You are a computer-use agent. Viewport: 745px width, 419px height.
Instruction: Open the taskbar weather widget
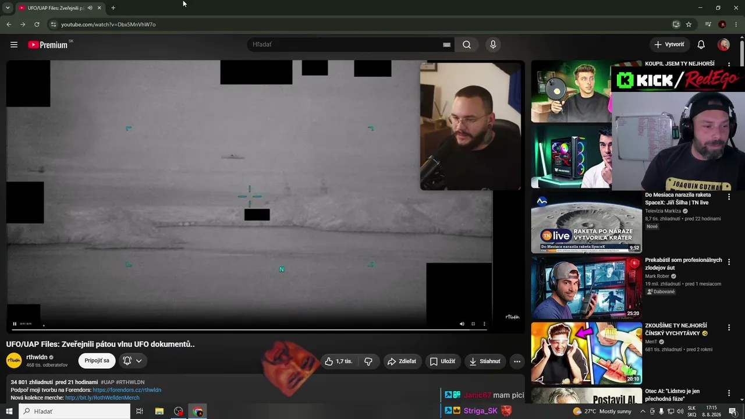tap(602, 411)
